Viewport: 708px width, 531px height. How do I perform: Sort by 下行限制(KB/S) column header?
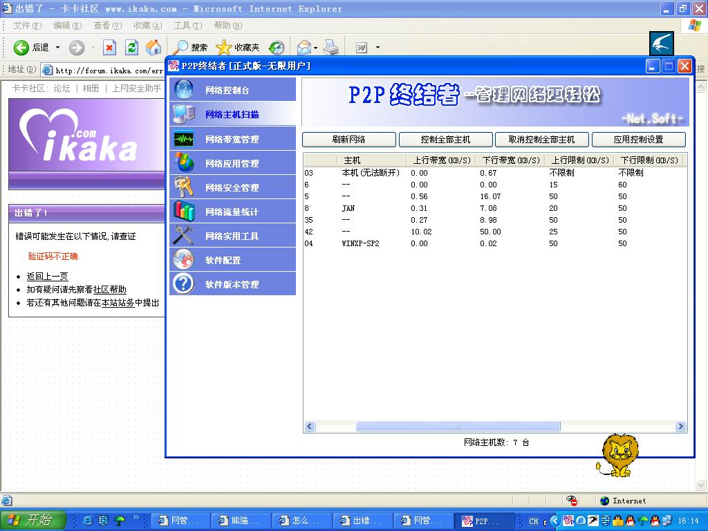click(x=649, y=160)
